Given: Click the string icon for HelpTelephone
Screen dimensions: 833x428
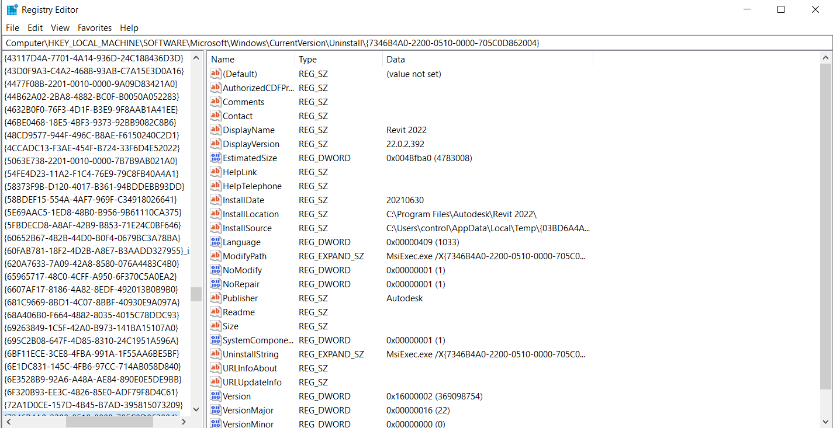Looking at the screenshot, I should click(x=216, y=186).
